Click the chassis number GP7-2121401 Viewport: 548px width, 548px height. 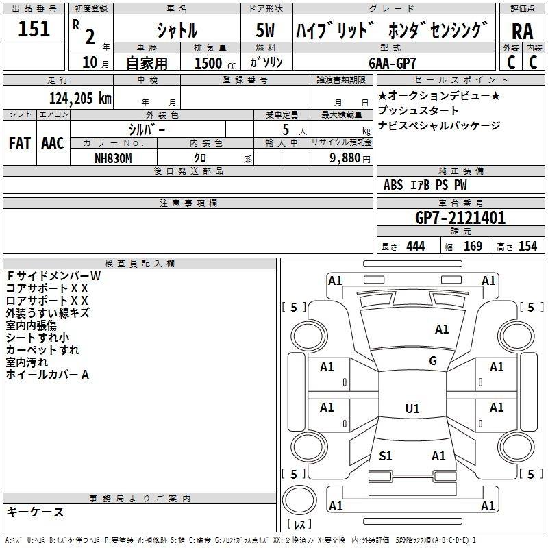(x=460, y=218)
